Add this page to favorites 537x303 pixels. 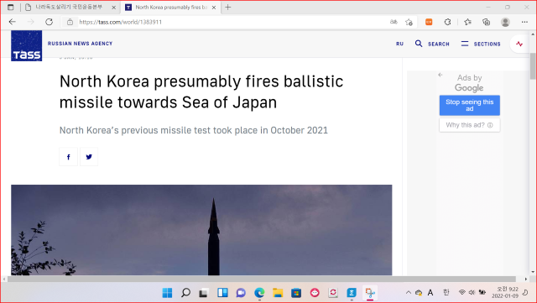(409, 22)
